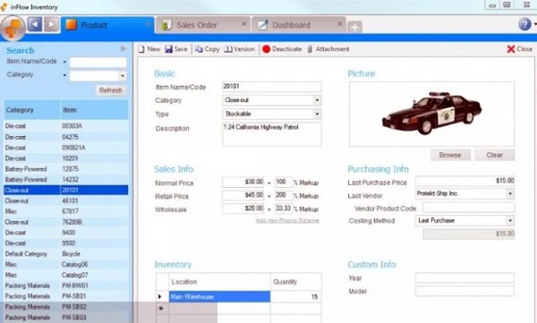537x323 pixels.
Task: Click the police car picture
Action: [x=431, y=114]
